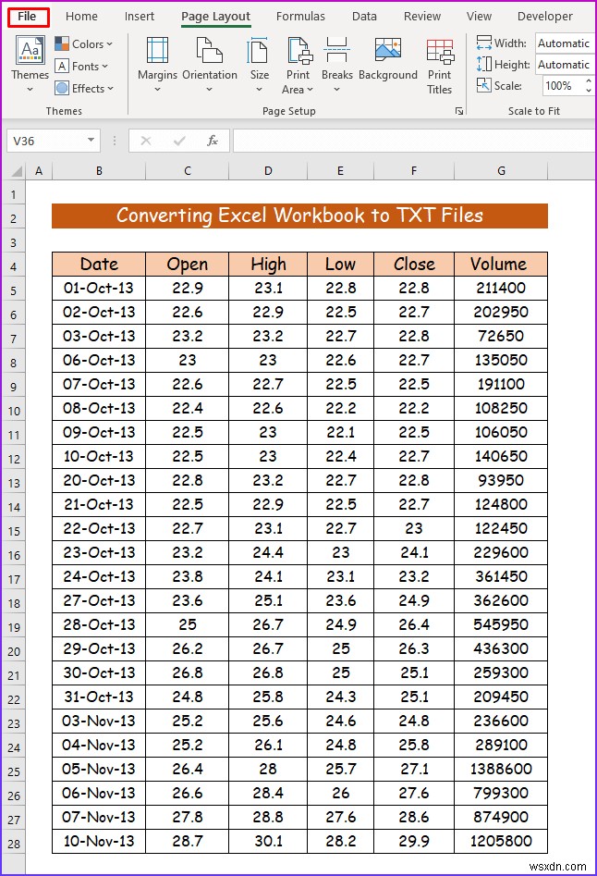Click the 'Date' header cell
Viewport: 597px width, 876px height.
pos(99,265)
